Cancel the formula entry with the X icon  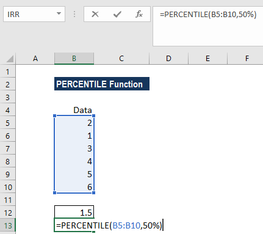[95, 14]
